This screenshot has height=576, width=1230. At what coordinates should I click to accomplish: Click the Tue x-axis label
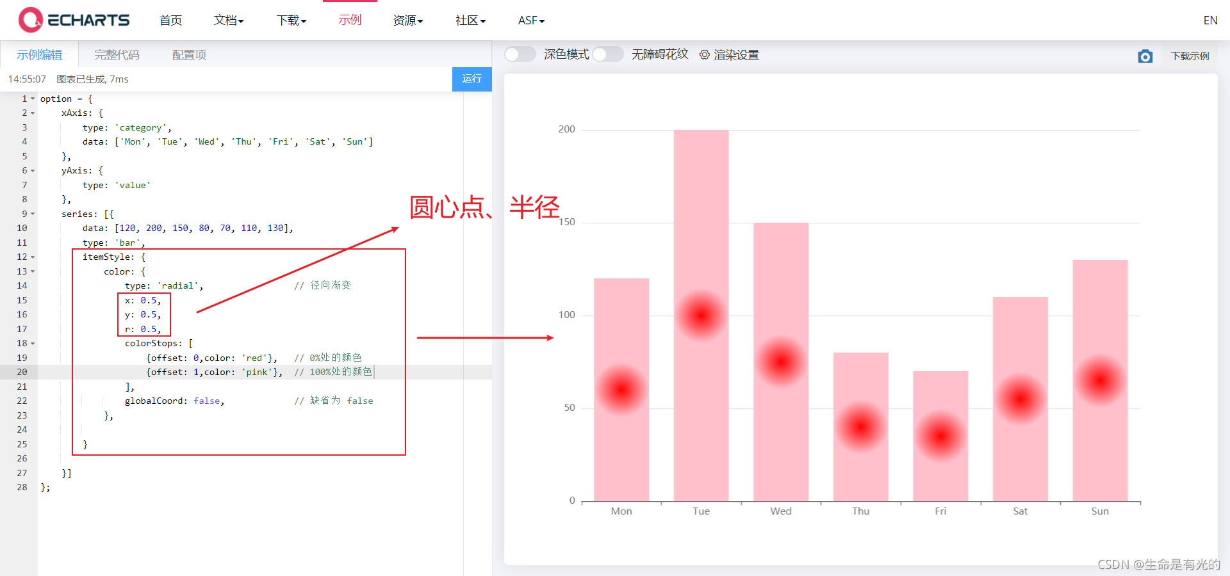point(701,511)
